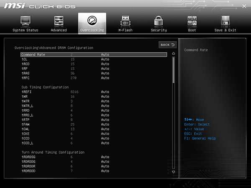
Task: Change the tWR Auto value
Action: 105,97
